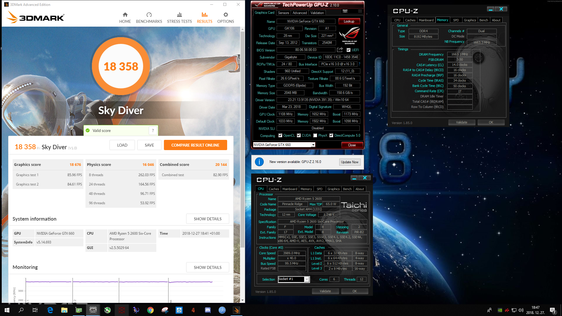Viewport: 562px width, 316px height.
Task: Toggle the CUDA checkbox
Action: 299,135
